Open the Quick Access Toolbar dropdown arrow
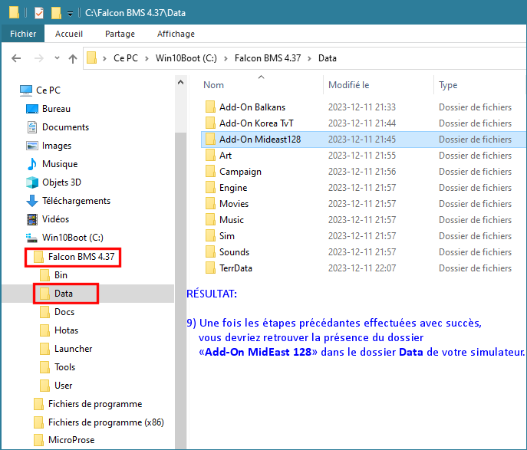 tap(71, 14)
